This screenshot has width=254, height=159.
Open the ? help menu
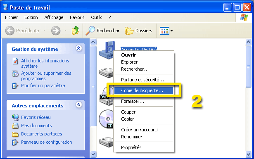tap(110, 17)
